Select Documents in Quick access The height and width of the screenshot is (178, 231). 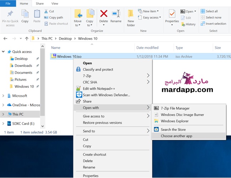23,73
